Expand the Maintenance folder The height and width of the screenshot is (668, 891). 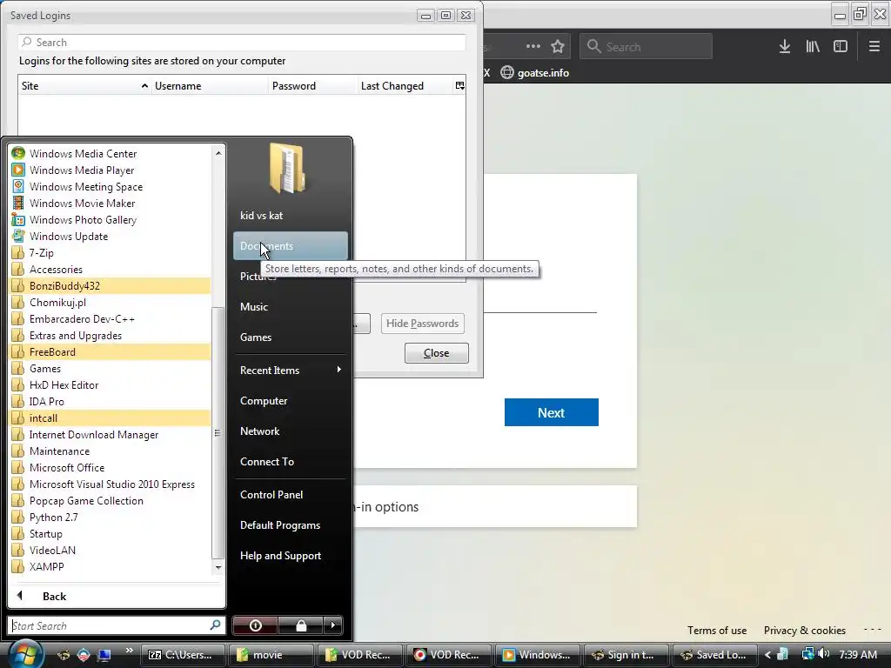pyautogui.click(x=111, y=451)
